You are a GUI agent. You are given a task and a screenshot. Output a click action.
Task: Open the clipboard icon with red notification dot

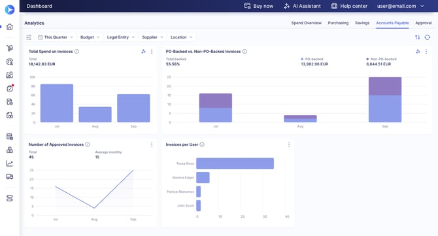(10, 88)
